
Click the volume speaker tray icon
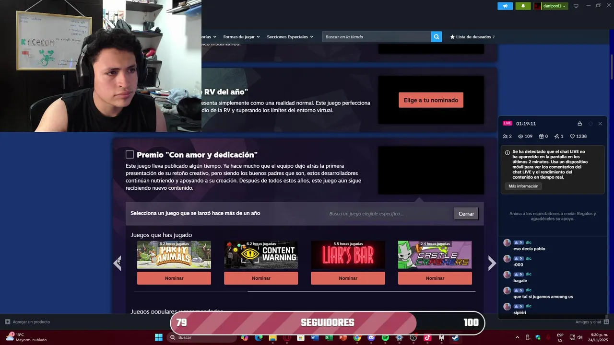(579, 337)
